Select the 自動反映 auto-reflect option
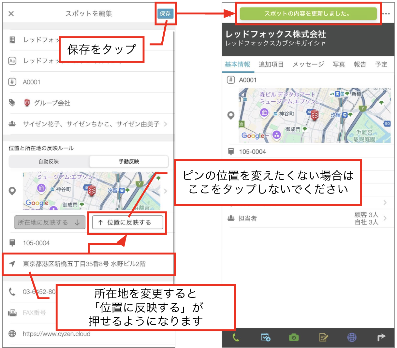The height and width of the screenshot is (348, 397). 49,162
